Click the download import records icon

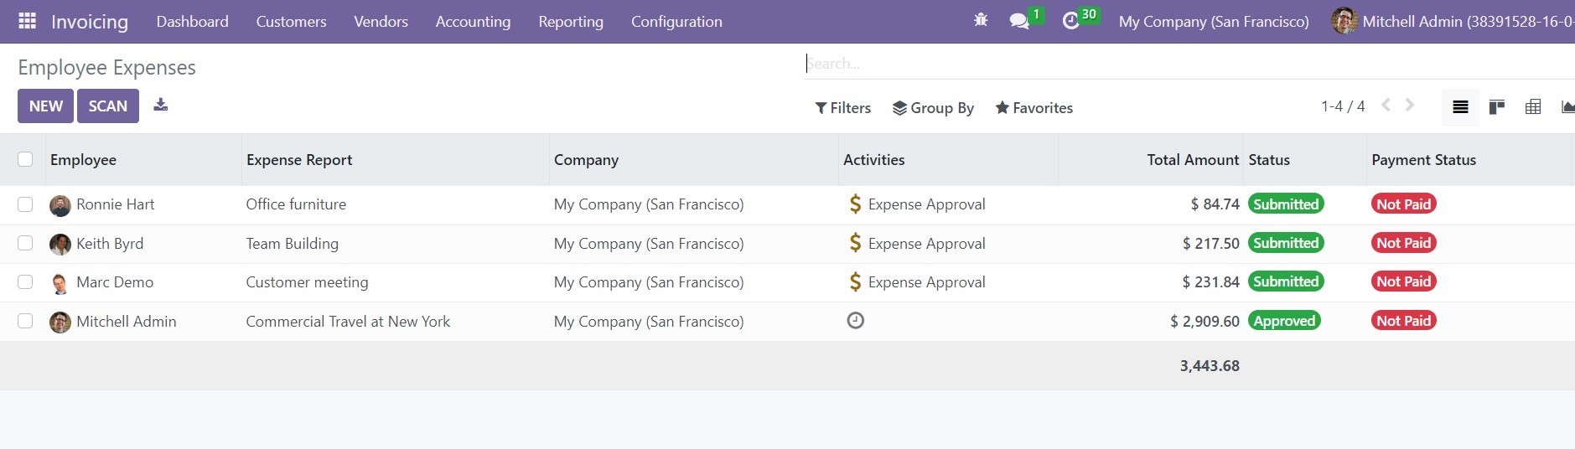[161, 105]
